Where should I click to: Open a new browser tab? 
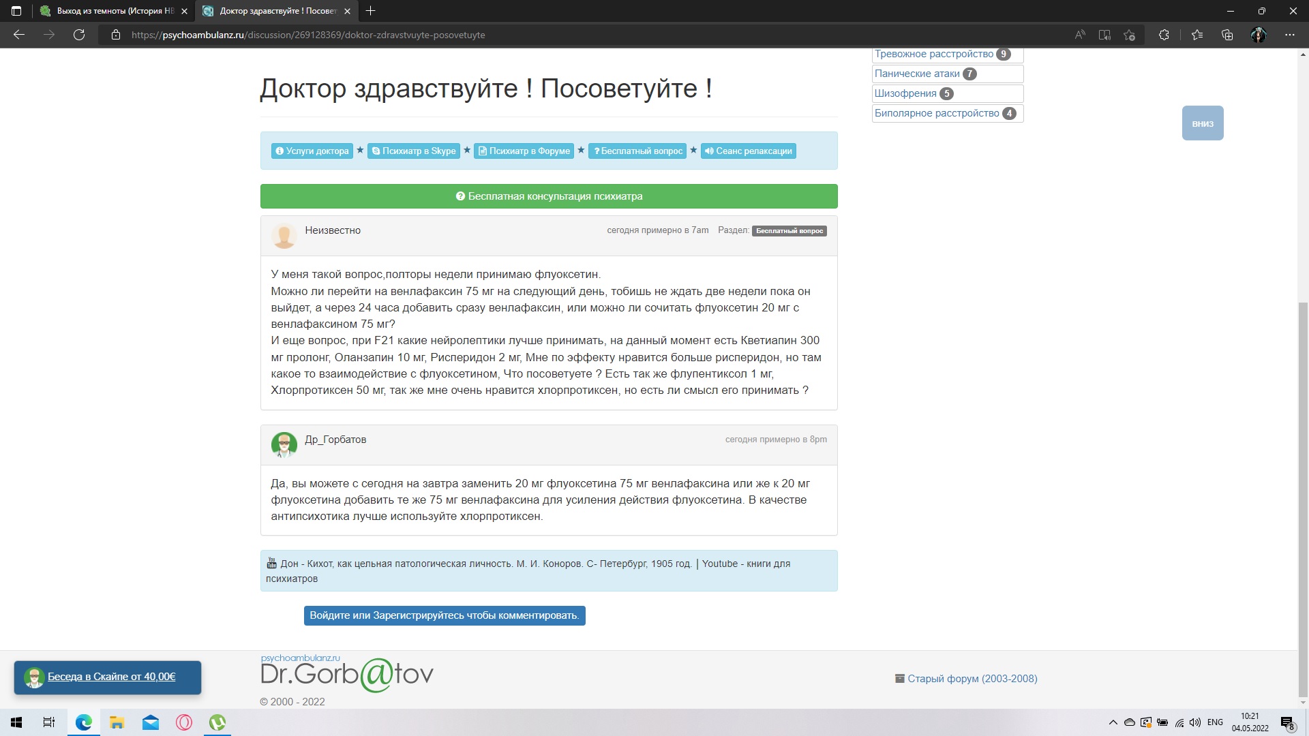(370, 11)
